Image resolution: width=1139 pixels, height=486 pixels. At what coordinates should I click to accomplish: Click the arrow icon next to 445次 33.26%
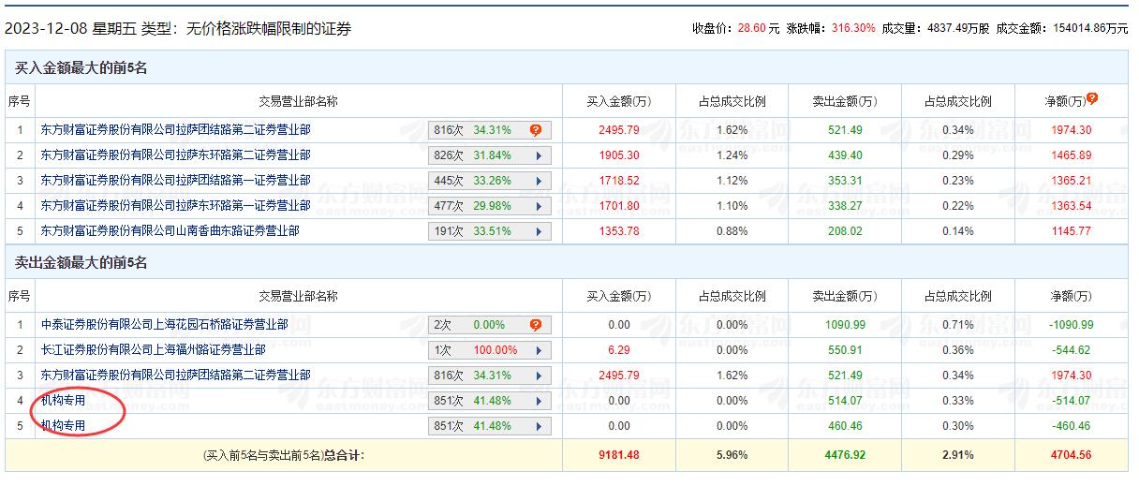coord(538,181)
